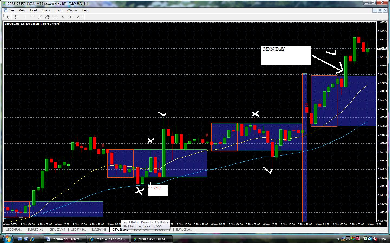Open the Insert menu

(x=34, y=10)
